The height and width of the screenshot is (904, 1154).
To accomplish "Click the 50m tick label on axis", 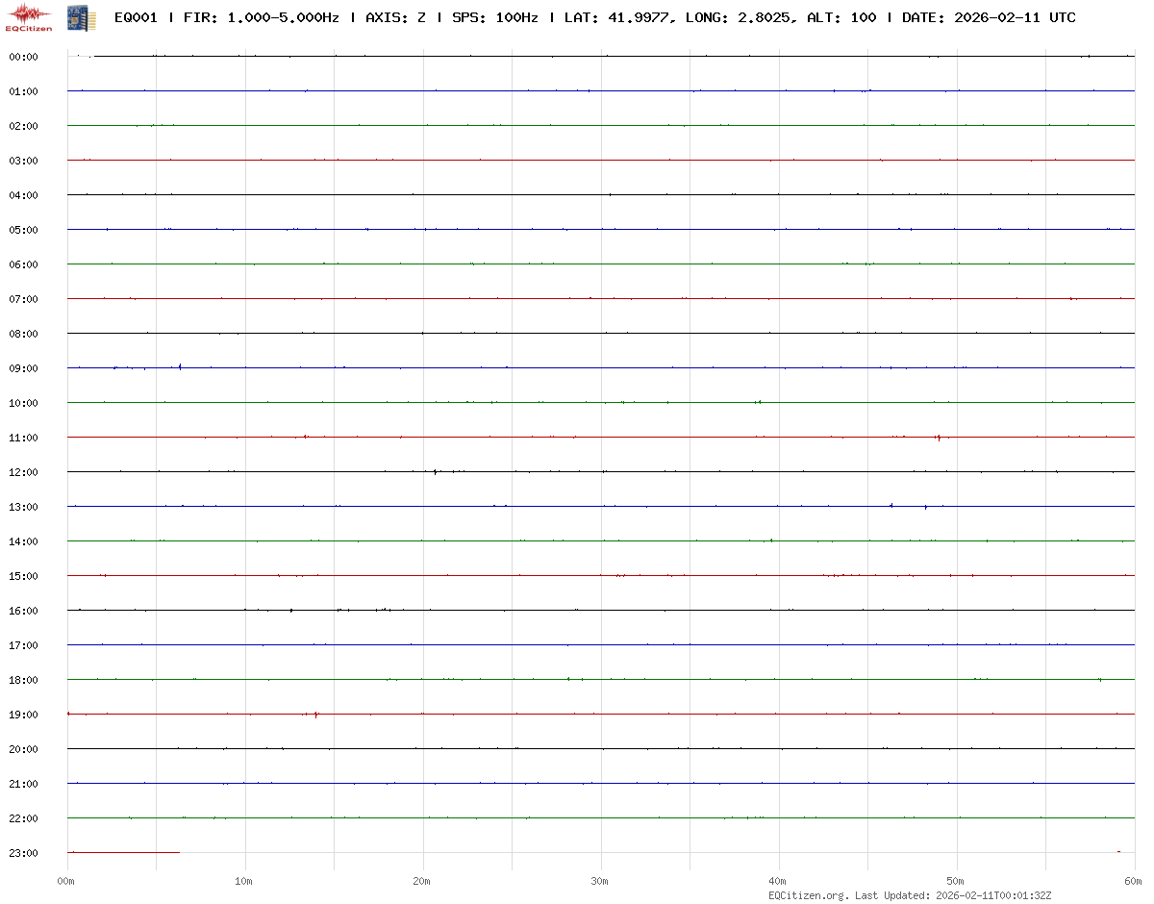I will (956, 881).
